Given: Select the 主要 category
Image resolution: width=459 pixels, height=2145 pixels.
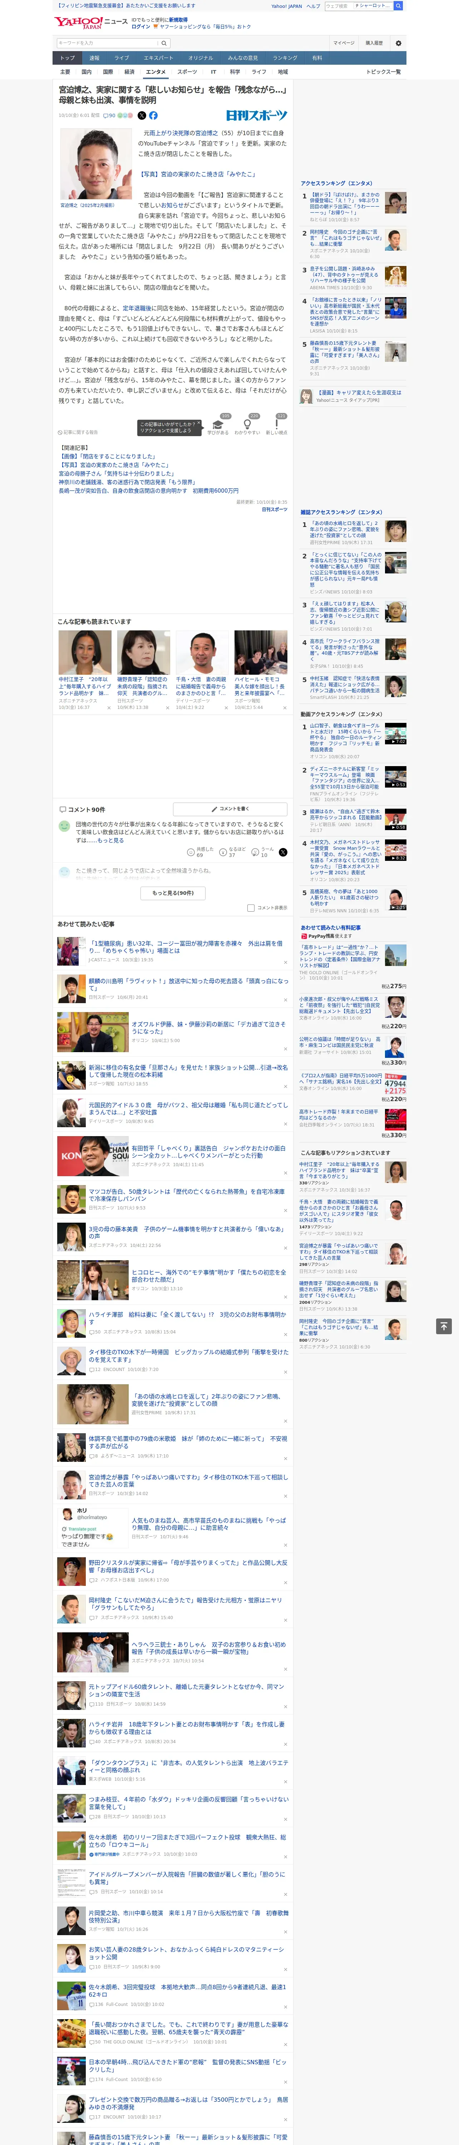Looking at the screenshot, I should click(65, 71).
